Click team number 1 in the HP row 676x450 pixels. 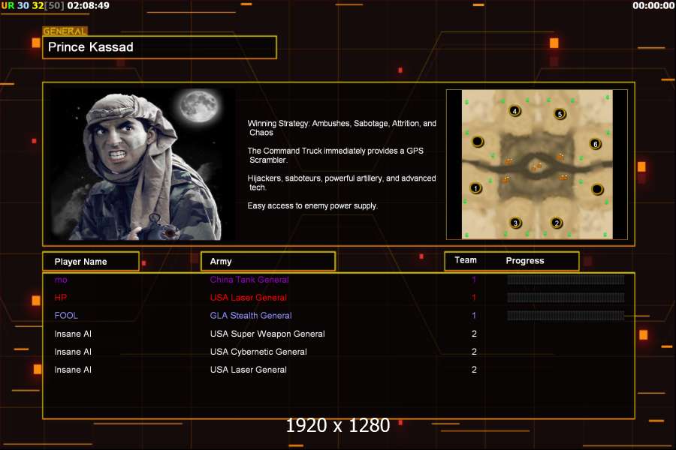(x=474, y=298)
